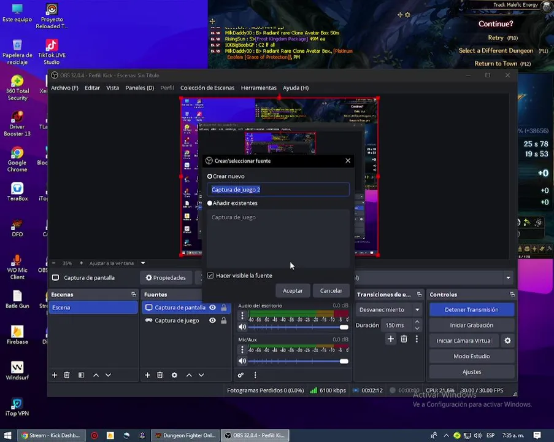Open transition properties three-dot menu
The height and width of the screenshot is (442, 554).
[x=417, y=339]
